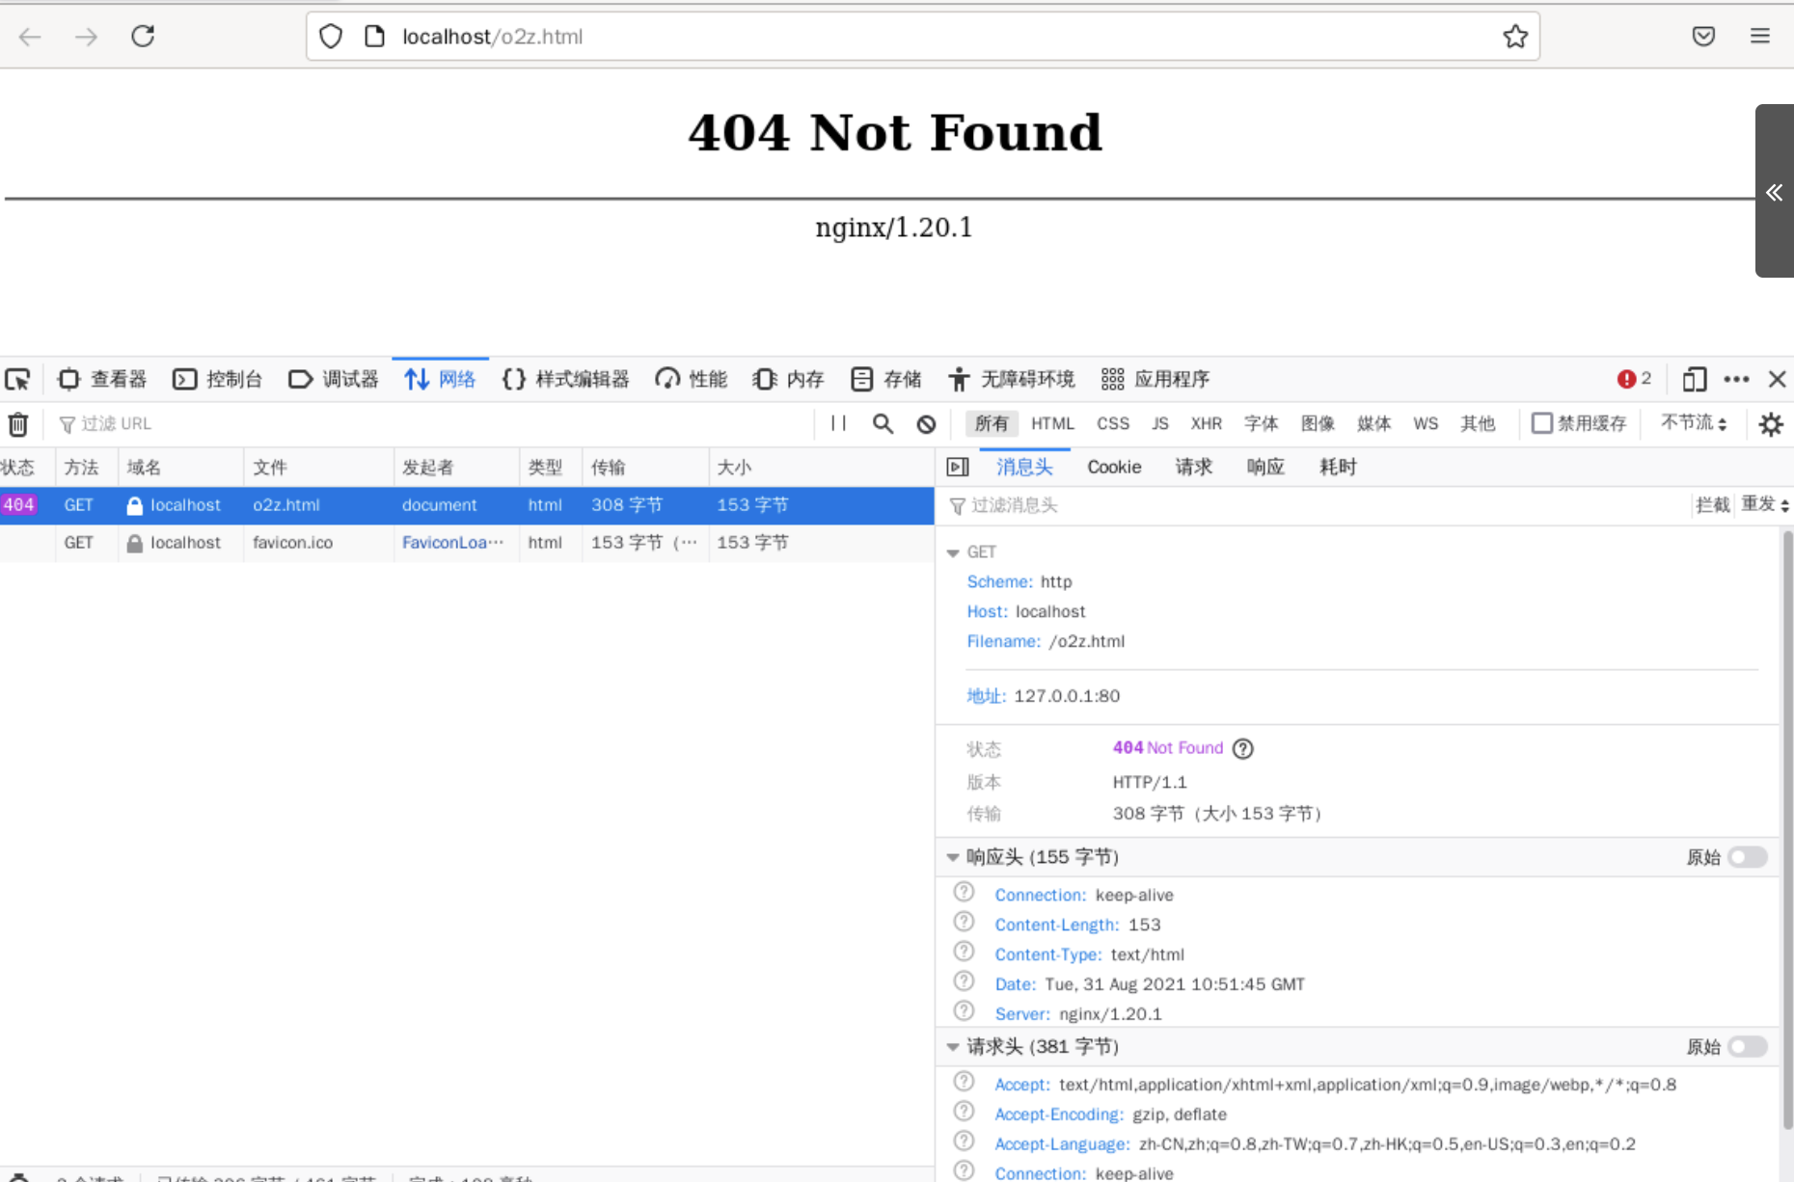Select the o2z.html request row
The height and width of the screenshot is (1182, 1794).
tap(467, 505)
